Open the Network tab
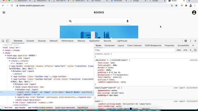This screenshot has height=111, width=198. click(x=54, y=41)
